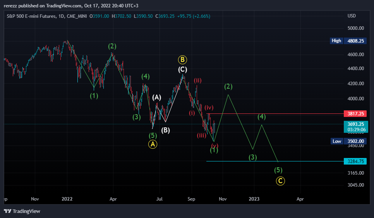This screenshot has width=374, height=218.
Task: Click the high value H3702.50
Action: (x=122, y=16)
